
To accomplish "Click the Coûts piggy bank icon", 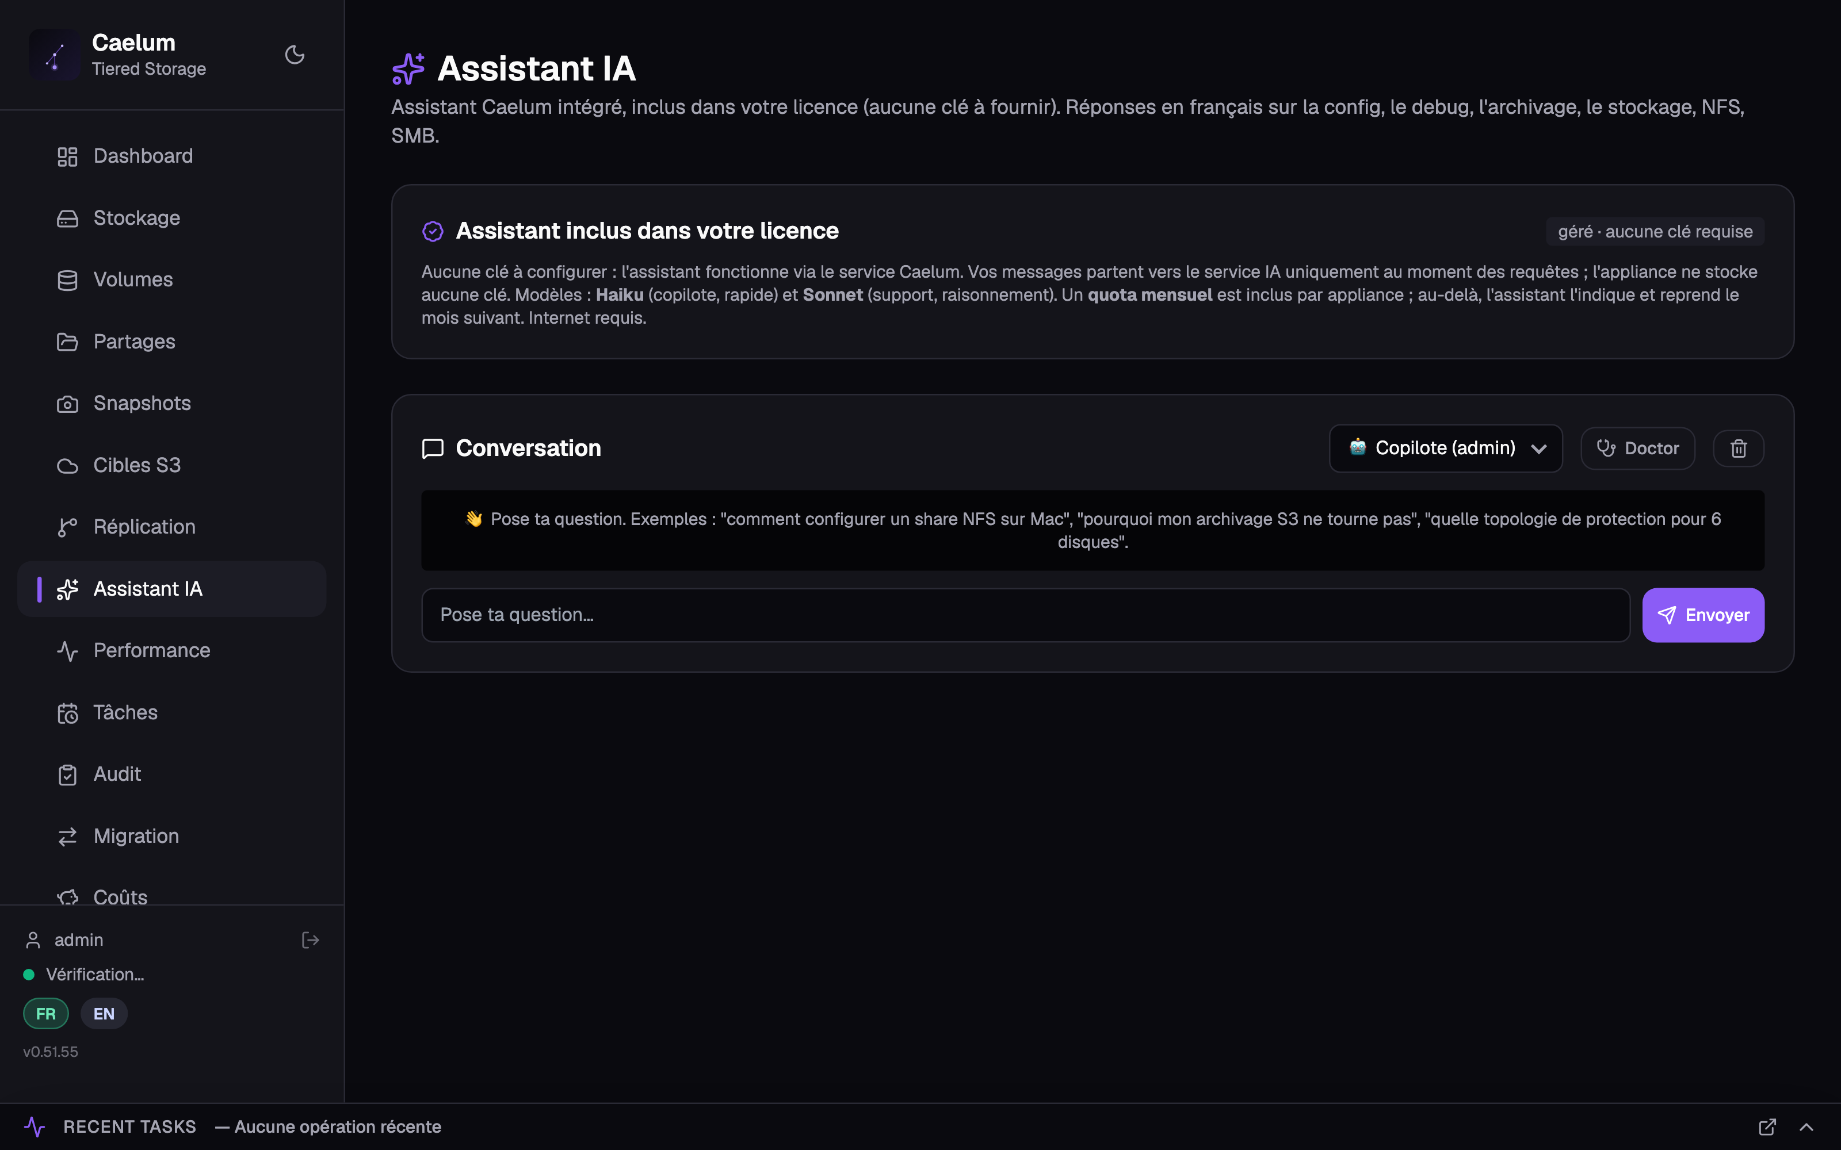I will pyautogui.click(x=68, y=898).
